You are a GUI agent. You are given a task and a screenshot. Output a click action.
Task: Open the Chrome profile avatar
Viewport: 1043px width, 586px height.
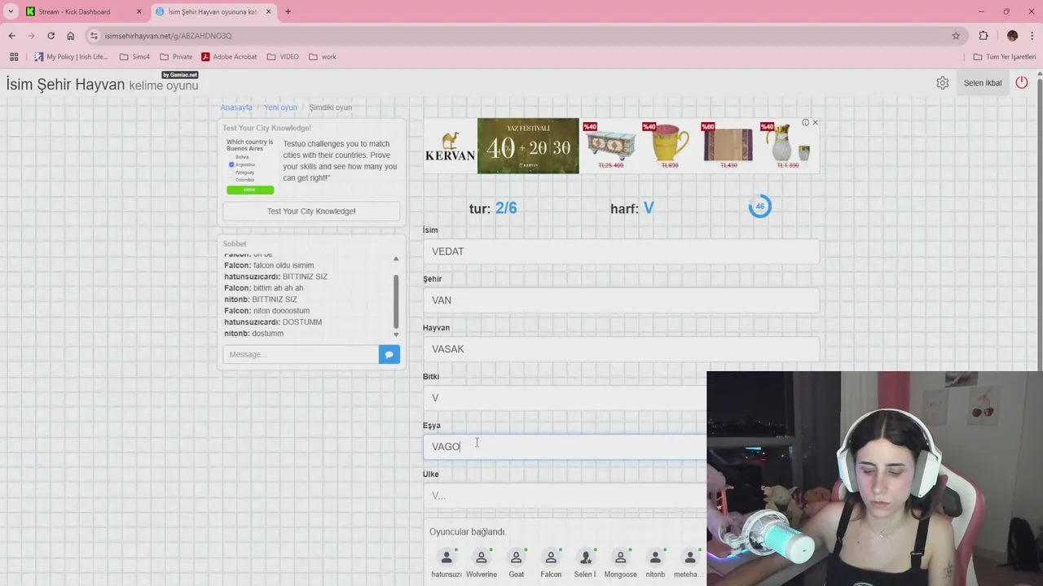[x=1012, y=36]
